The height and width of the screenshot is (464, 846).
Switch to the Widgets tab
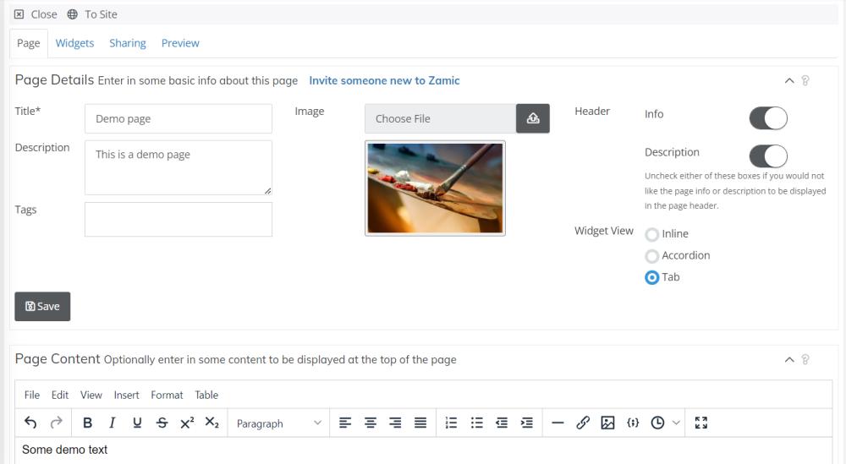coord(74,43)
